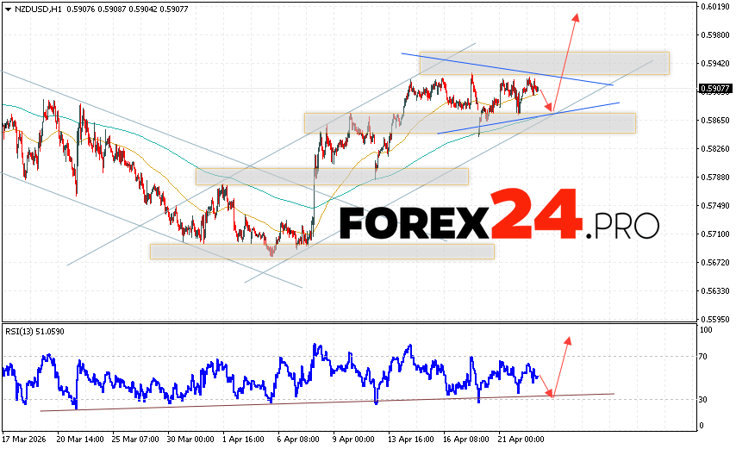The image size is (736, 449).
Task: Select the lowest support zone rectangle
Action: [x=321, y=251]
